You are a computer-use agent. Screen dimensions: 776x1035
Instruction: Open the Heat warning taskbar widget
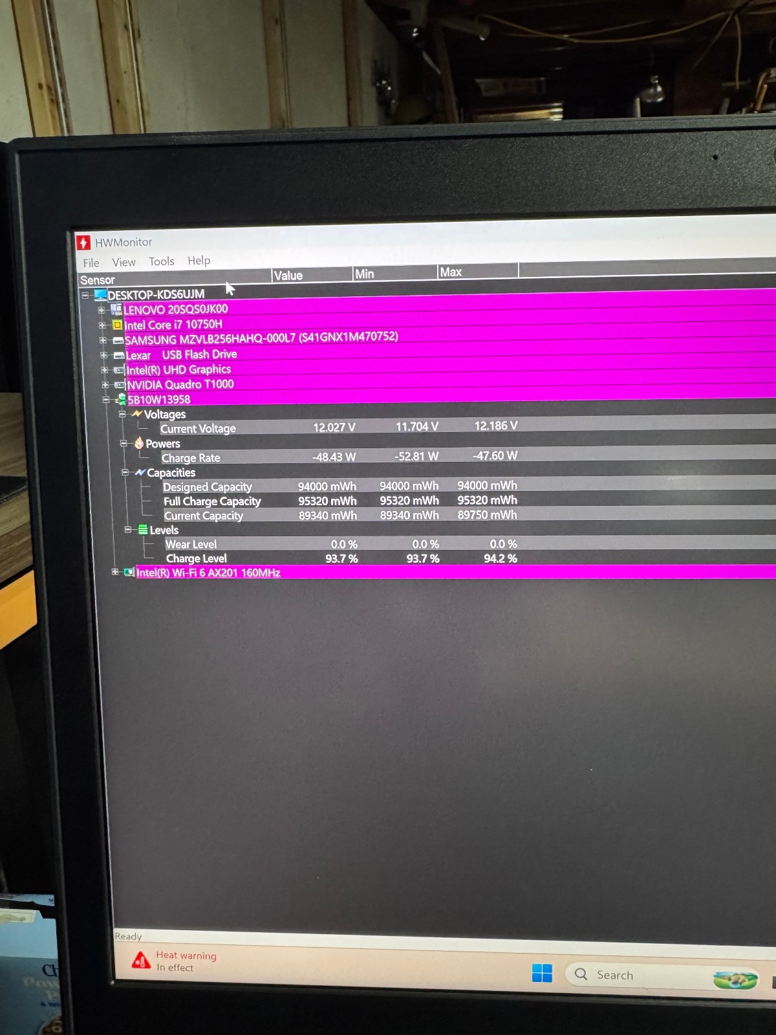(175, 961)
